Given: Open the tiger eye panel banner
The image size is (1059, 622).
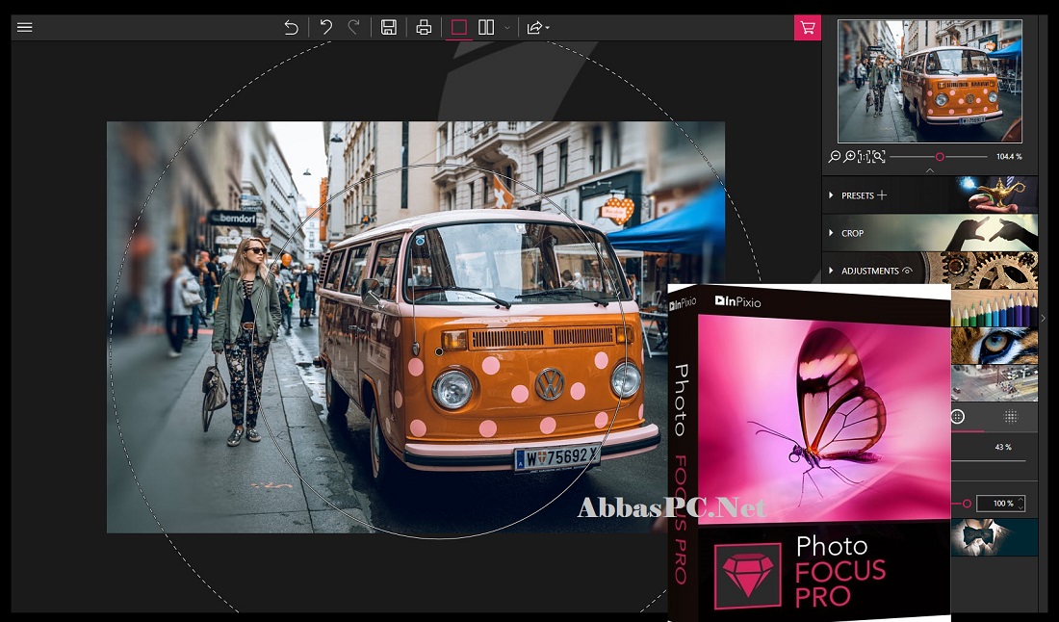Looking at the screenshot, I should (994, 346).
